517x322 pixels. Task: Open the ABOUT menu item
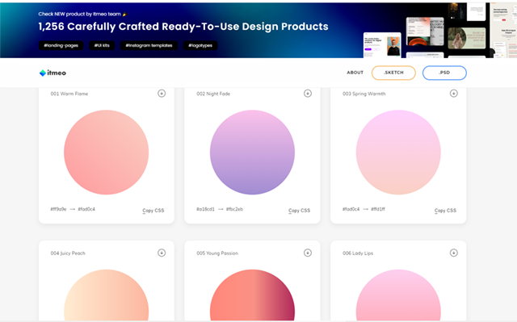pos(355,73)
